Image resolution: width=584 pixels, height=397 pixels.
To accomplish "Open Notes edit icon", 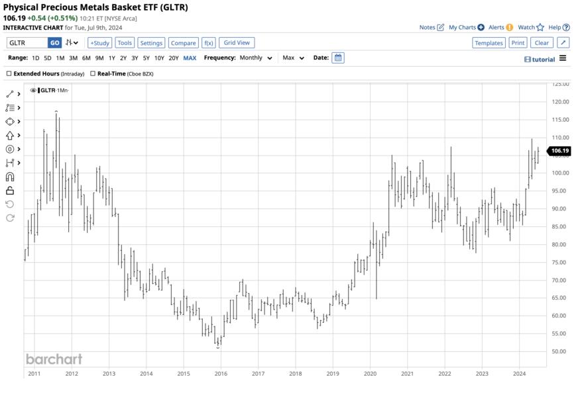I will click(440, 27).
